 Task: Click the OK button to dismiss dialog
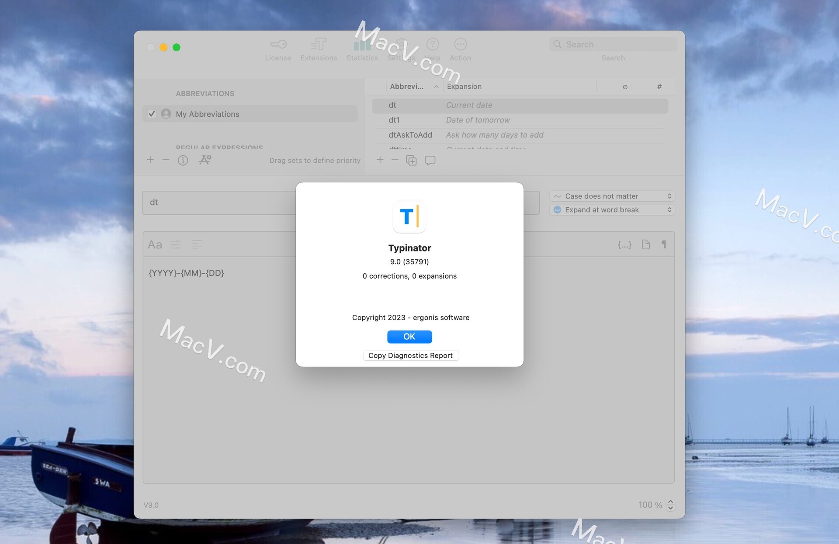coord(409,336)
